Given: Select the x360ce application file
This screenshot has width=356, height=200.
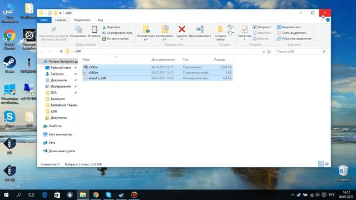Looking at the screenshot, I should (x=157, y=67).
